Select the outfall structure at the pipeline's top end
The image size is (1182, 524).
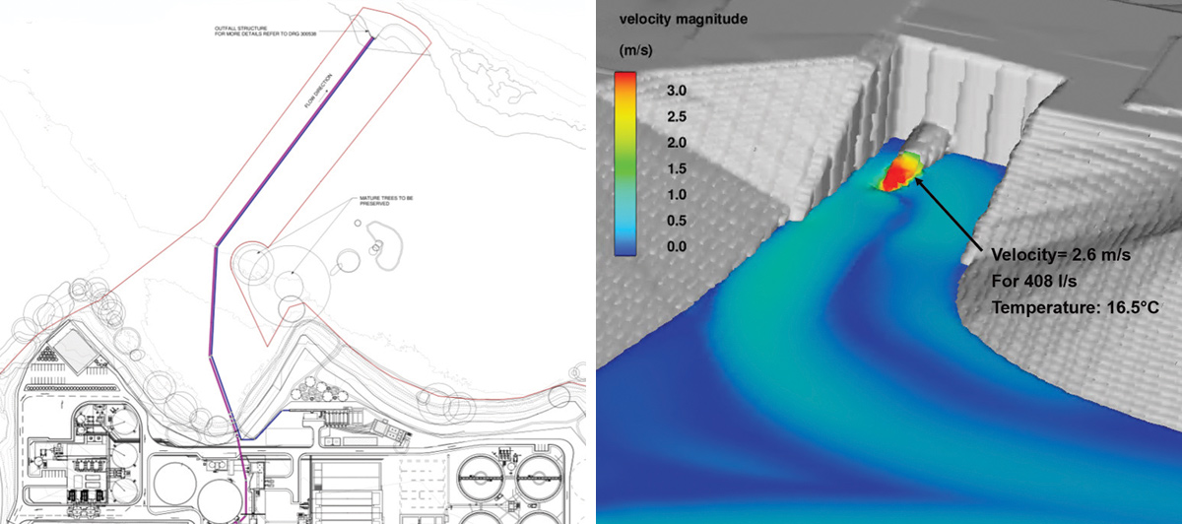click(371, 39)
